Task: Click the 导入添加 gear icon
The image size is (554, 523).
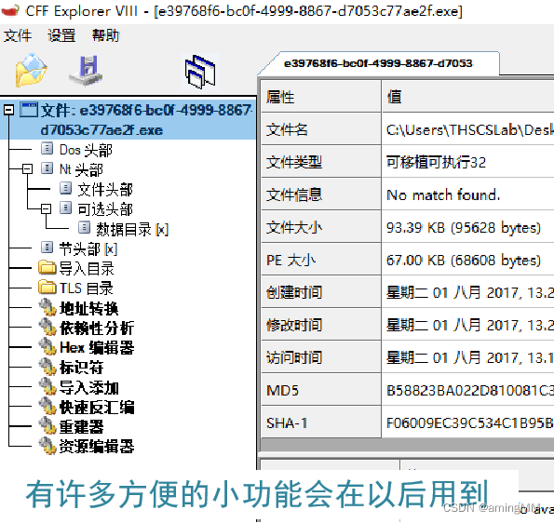Action: 47,386
